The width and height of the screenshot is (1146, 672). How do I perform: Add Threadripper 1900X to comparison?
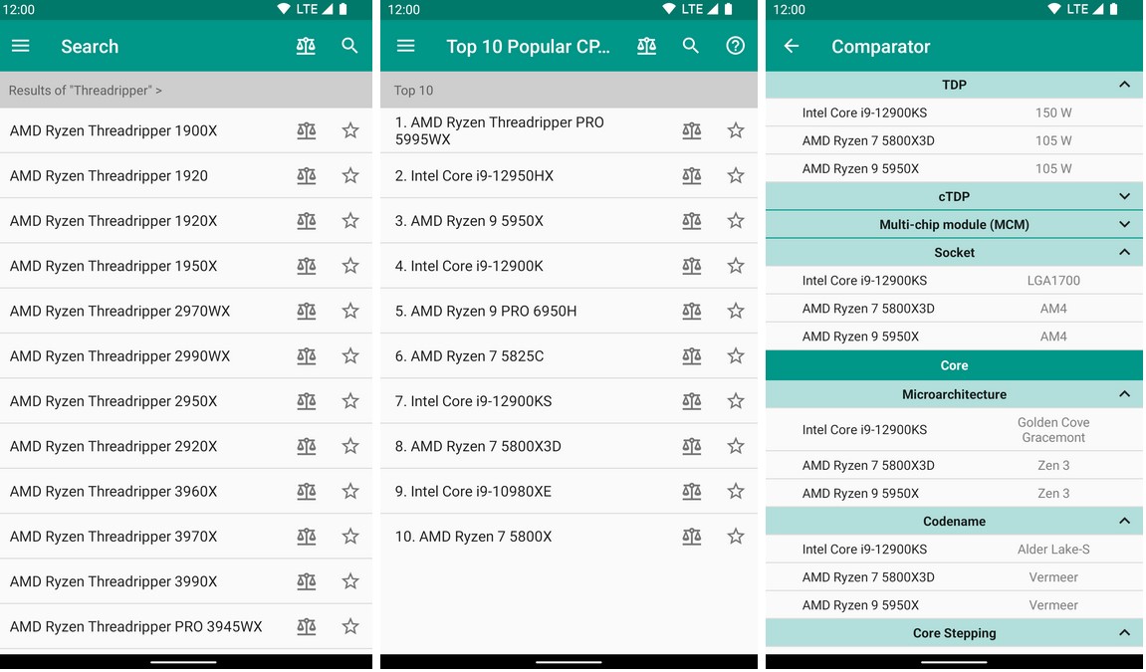307,130
